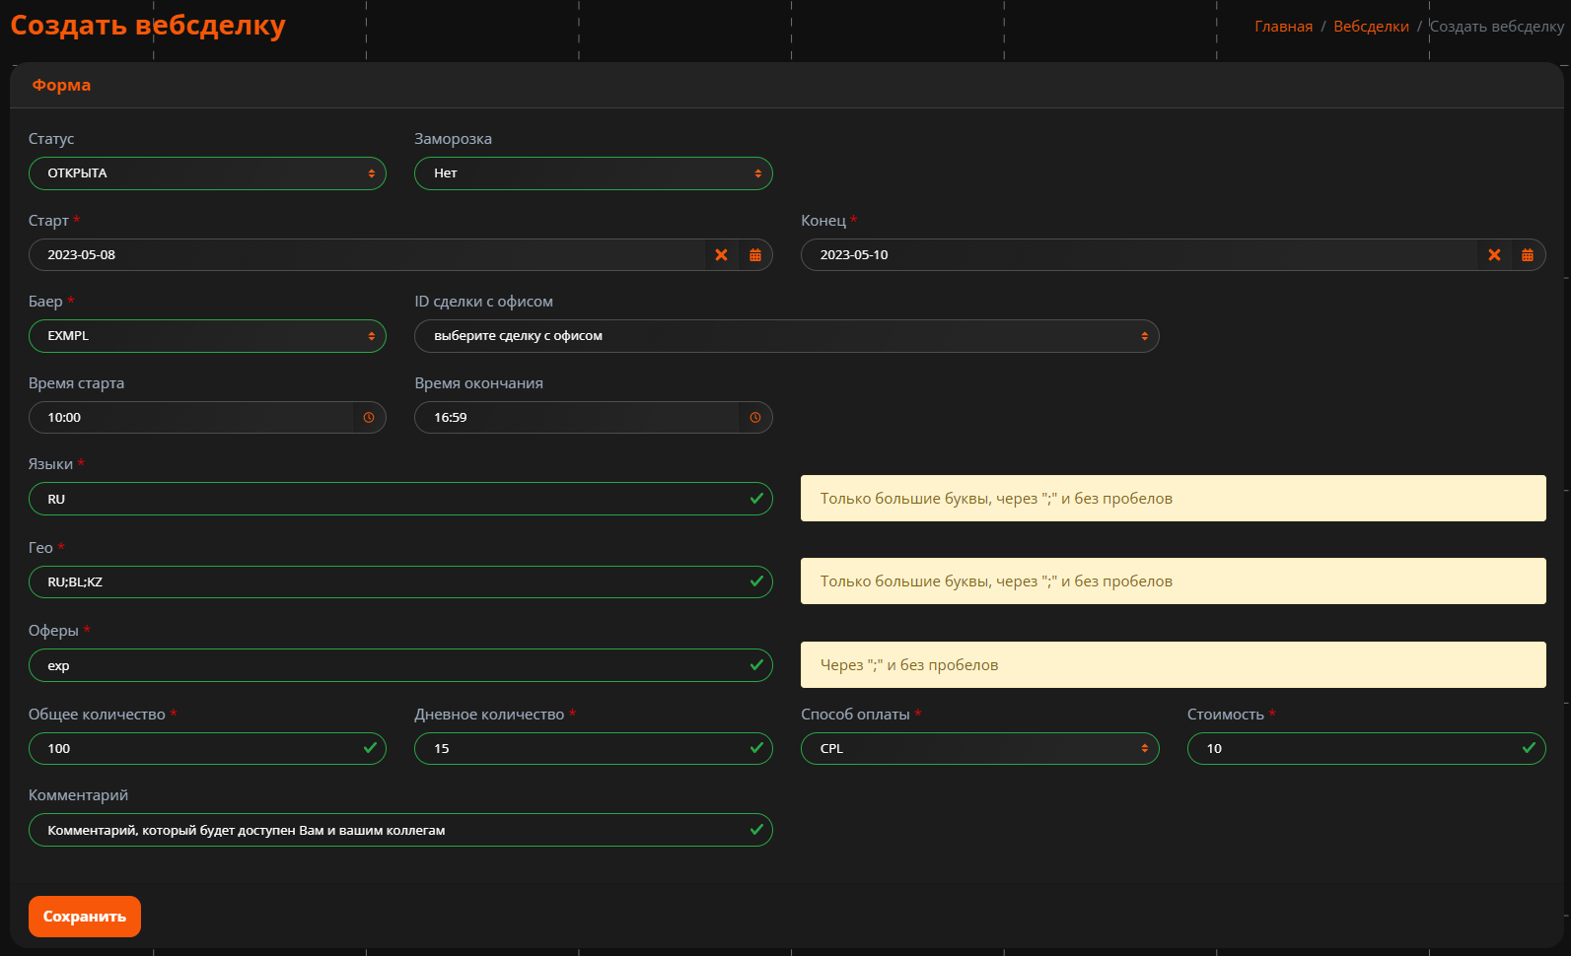The image size is (1571, 956).
Task: Open the Статус dropdown showing ОТКРЫТА
Action: pyautogui.click(x=207, y=173)
